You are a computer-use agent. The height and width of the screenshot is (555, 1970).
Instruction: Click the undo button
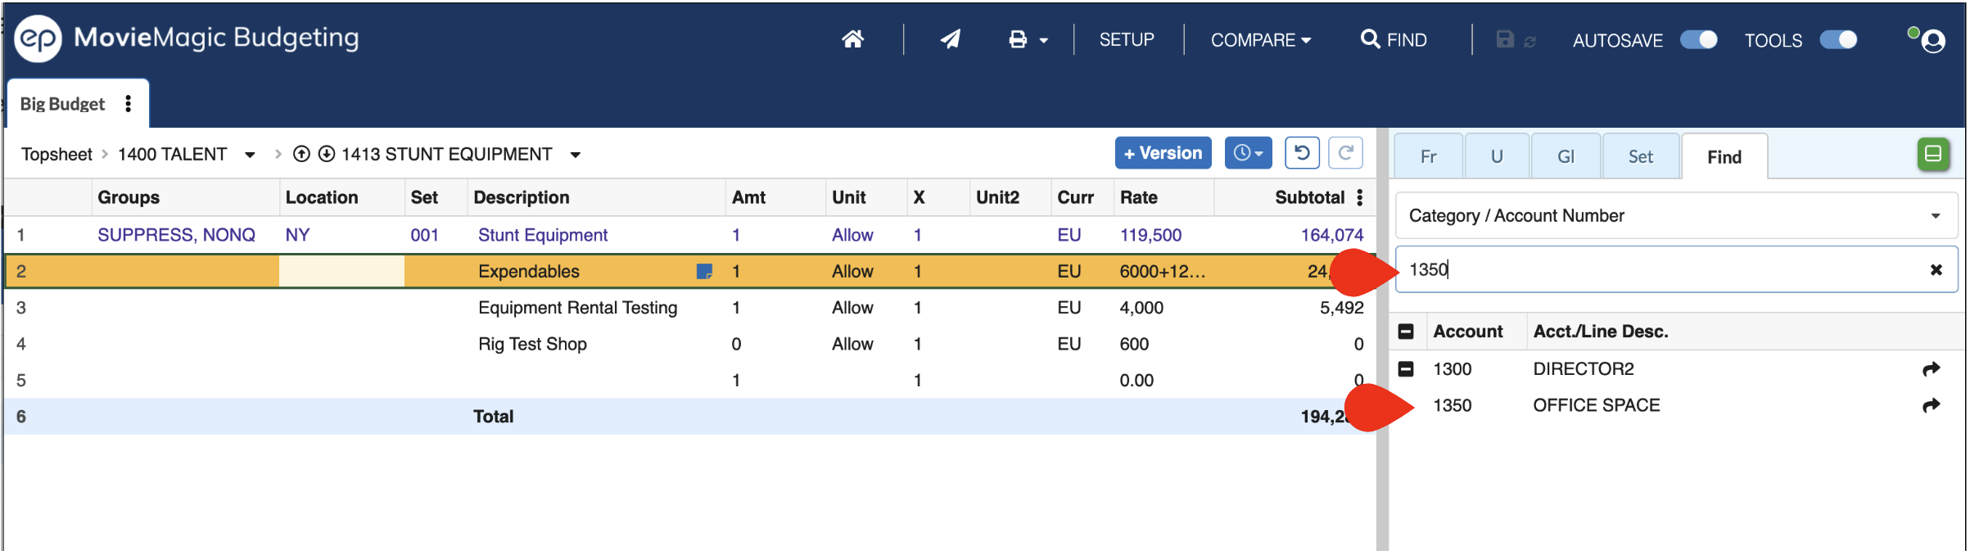[x=1302, y=153]
